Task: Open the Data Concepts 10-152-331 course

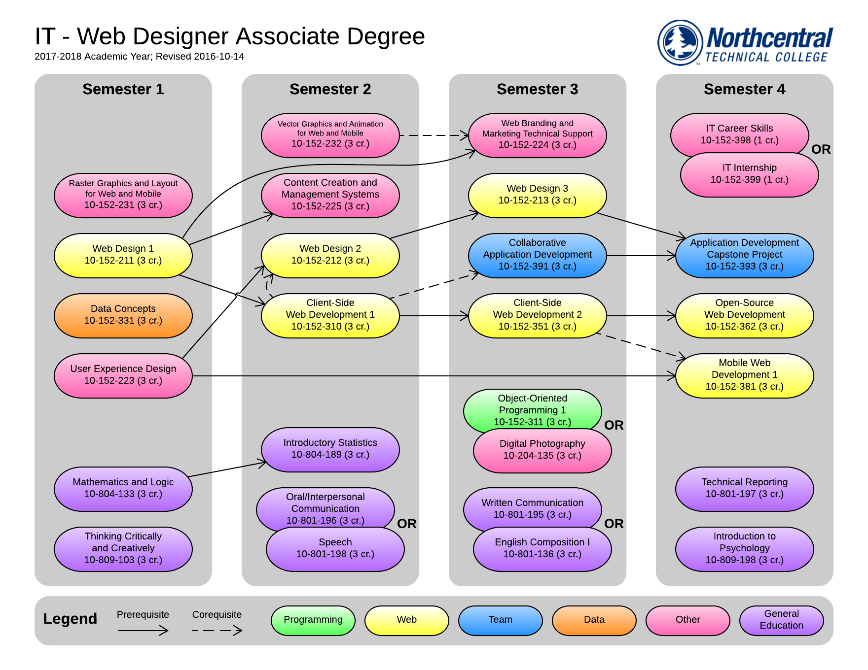Action: click(x=123, y=315)
